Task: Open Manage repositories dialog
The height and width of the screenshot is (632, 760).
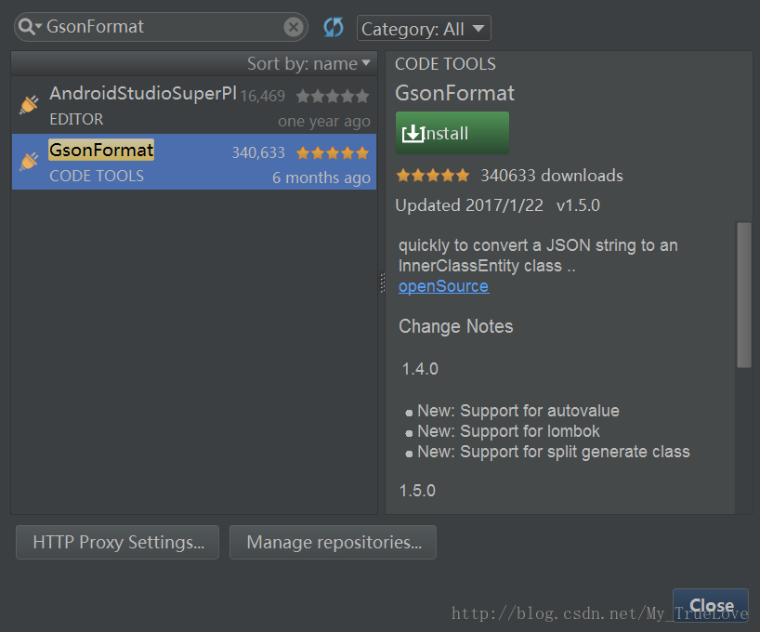Action: pos(333,542)
